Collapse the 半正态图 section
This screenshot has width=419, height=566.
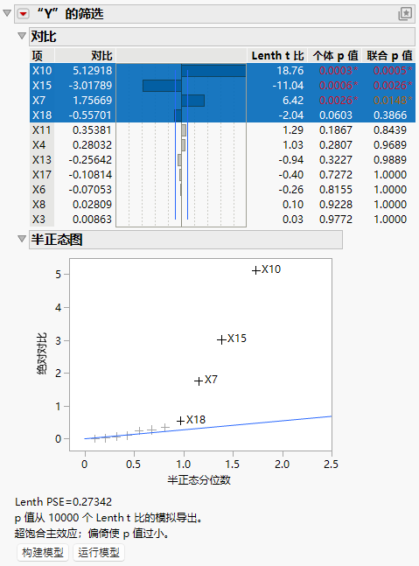pos(22,239)
